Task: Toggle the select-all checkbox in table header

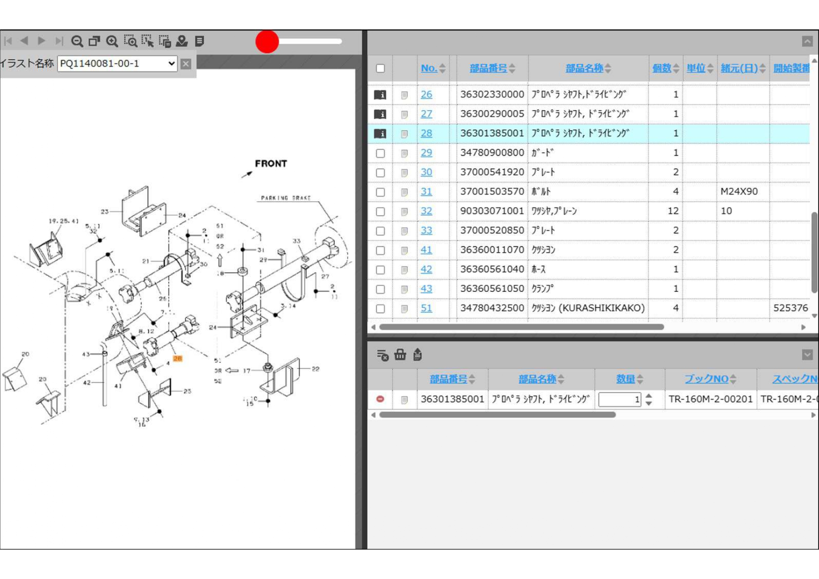Action: (x=380, y=69)
